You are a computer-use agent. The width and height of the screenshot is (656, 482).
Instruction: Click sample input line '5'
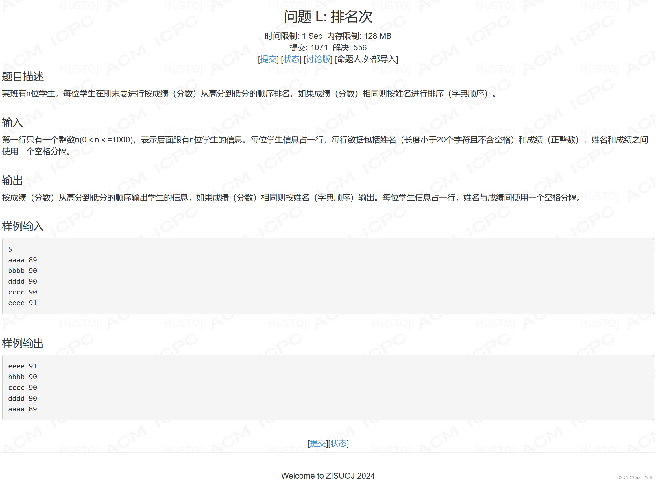click(x=10, y=249)
